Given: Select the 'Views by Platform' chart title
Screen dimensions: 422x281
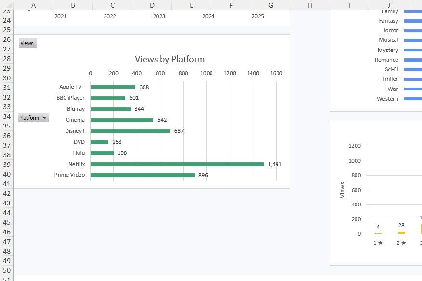Looking at the screenshot, I should coord(170,59).
